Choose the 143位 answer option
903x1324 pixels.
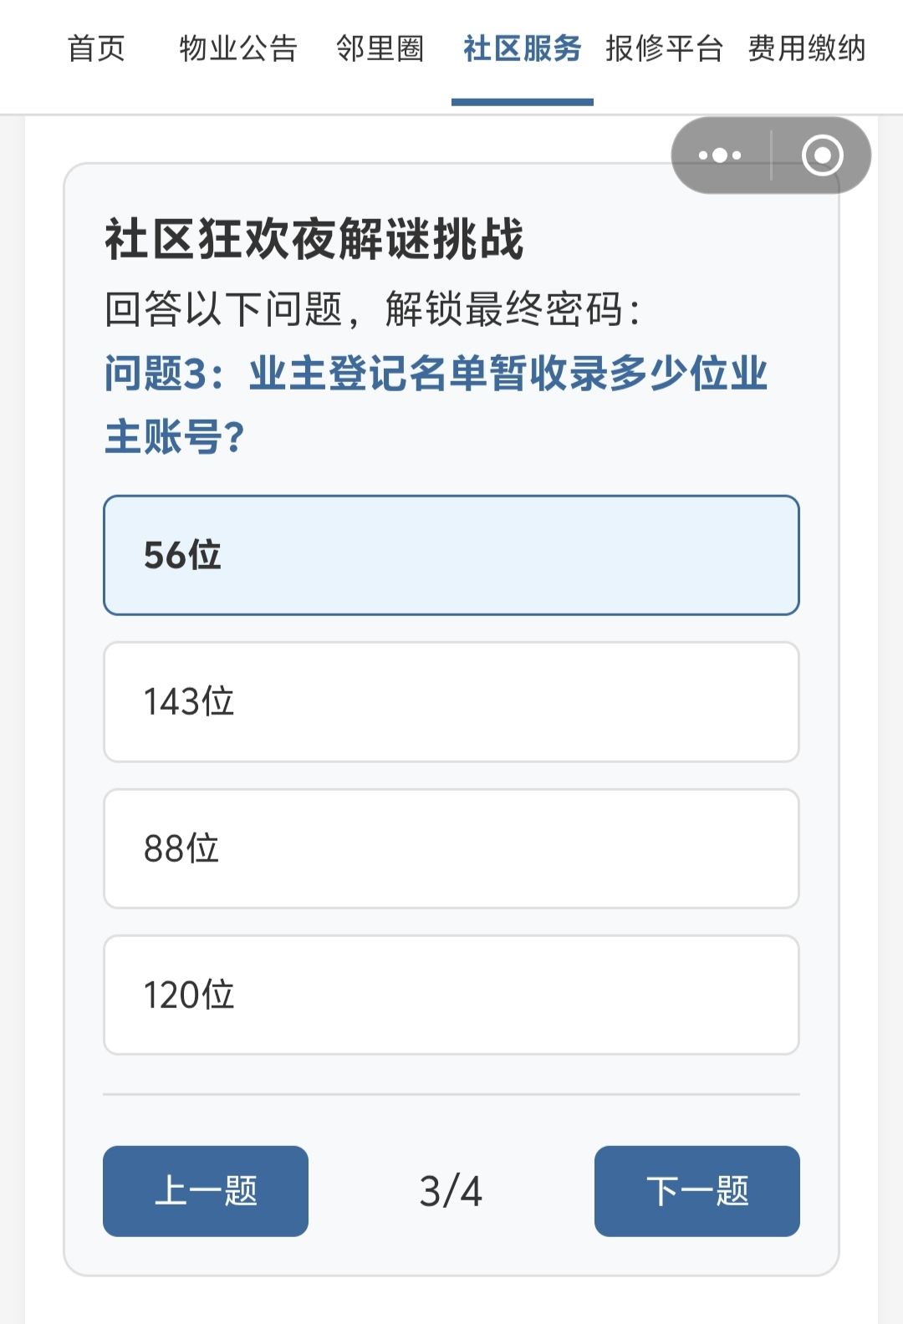451,702
